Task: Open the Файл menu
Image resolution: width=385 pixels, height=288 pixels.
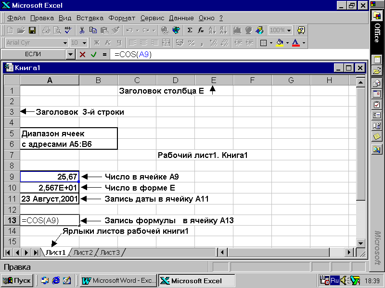Action: pyautogui.click(x=16, y=18)
